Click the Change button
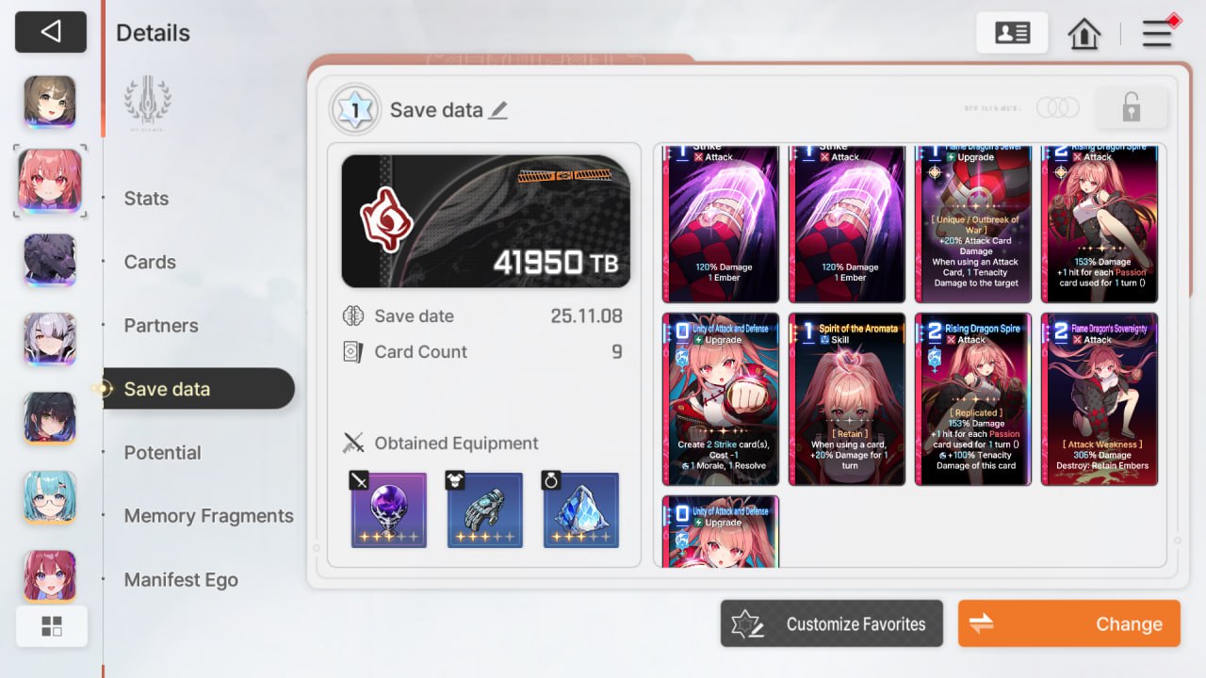The image size is (1206, 678). pyautogui.click(x=1069, y=623)
